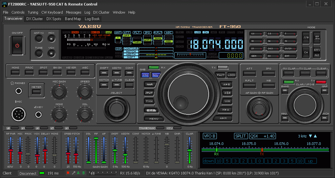Switch to the Band Map tab
The width and height of the screenshot is (335, 178).
coord(73,19)
